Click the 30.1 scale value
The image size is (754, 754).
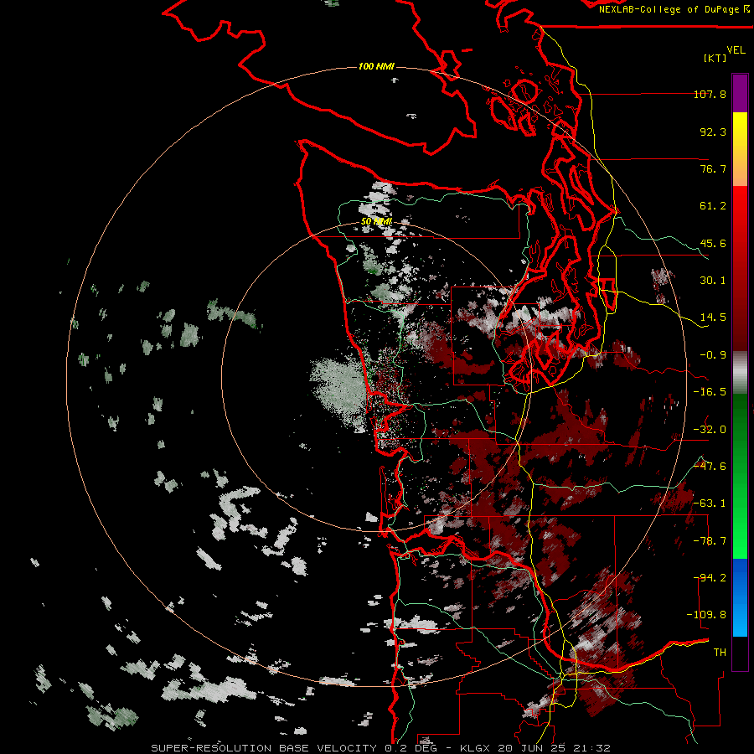pos(713,281)
